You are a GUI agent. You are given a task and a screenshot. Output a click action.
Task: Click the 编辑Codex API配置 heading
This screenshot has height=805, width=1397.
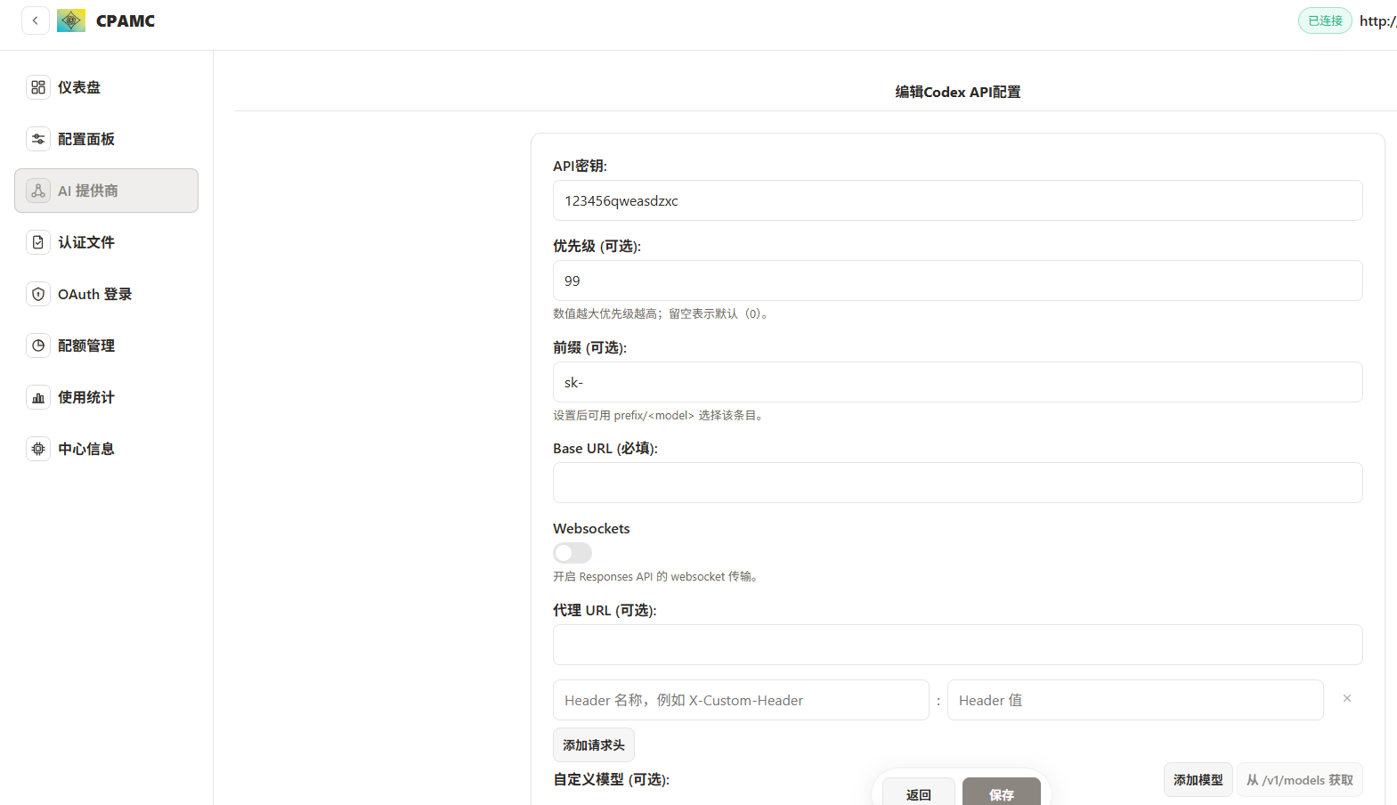click(958, 92)
